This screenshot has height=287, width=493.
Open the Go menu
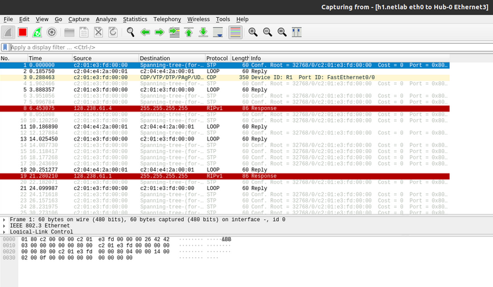click(x=58, y=19)
